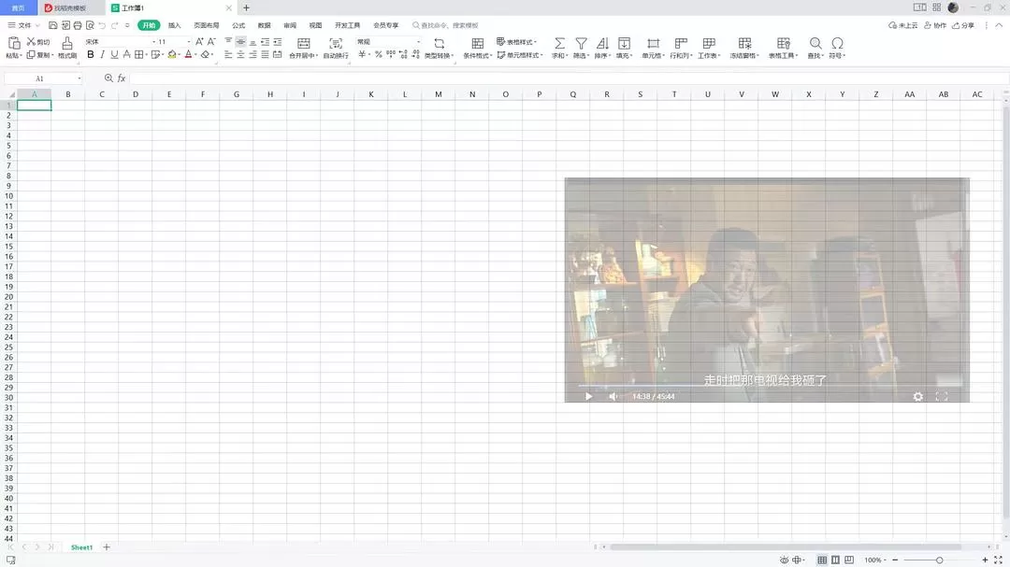The width and height of the screenshot is (1010, 567).
Task: Open the video player settings gear
Action: pos(917,396)
